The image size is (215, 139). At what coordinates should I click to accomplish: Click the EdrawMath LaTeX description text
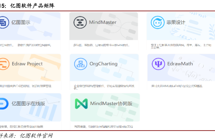(177, 86)
